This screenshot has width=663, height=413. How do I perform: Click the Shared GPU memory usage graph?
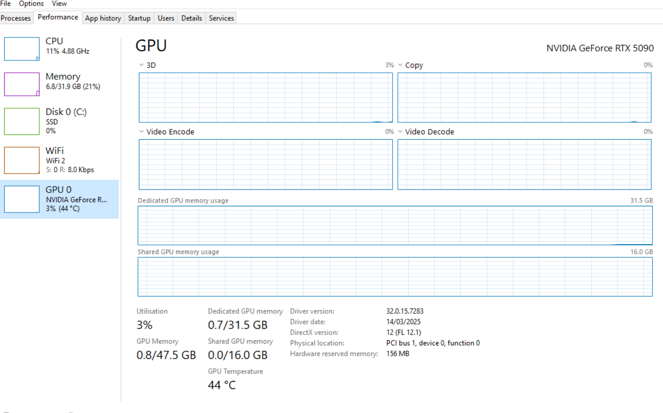click(x=395, y=277)
